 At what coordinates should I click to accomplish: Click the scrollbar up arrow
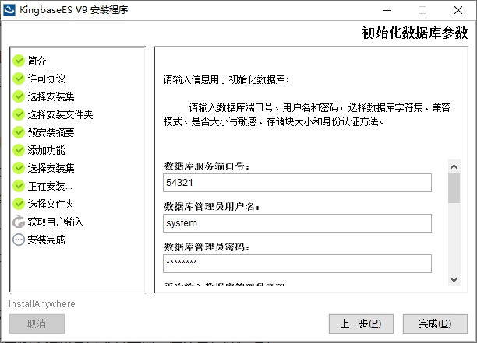click(x=454, y=166)
